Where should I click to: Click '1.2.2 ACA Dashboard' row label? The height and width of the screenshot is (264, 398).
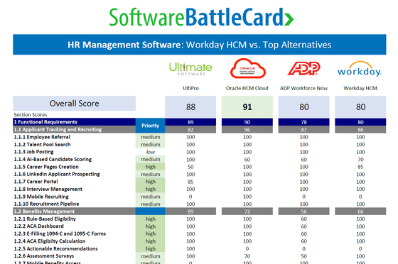click(39, 226)
